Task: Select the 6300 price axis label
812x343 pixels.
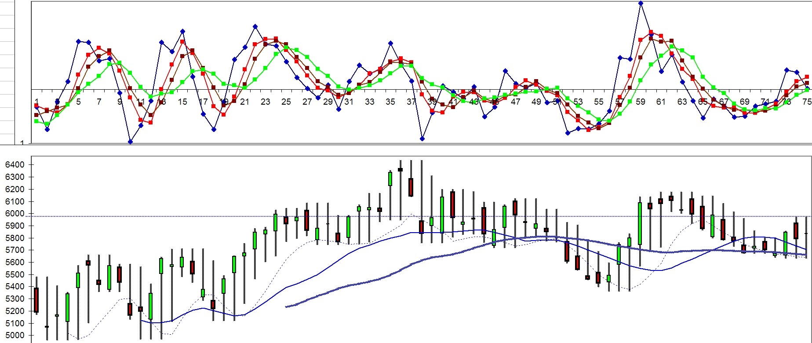Action: (15, 177)
